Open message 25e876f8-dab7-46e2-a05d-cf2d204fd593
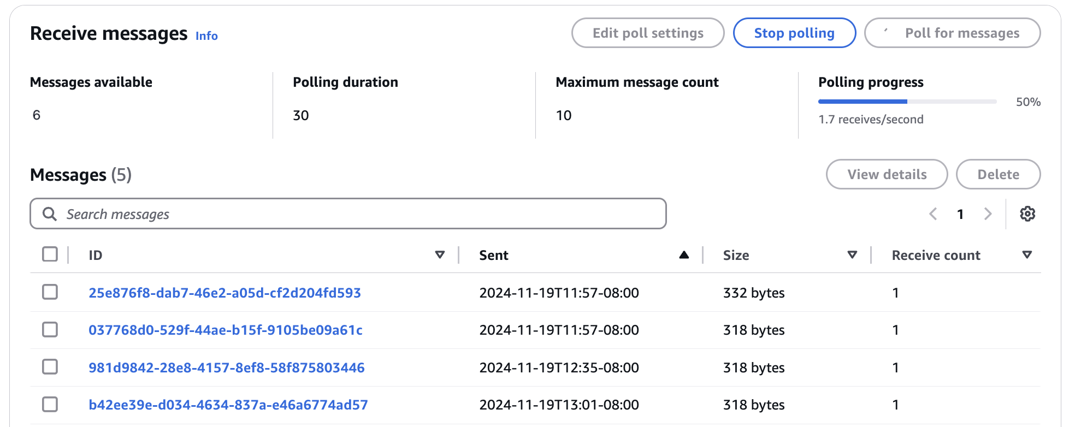 (225, 293)
